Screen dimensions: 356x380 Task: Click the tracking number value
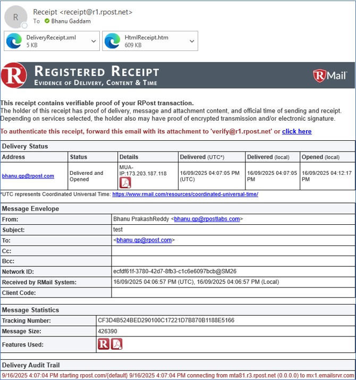tap(158, 320)
